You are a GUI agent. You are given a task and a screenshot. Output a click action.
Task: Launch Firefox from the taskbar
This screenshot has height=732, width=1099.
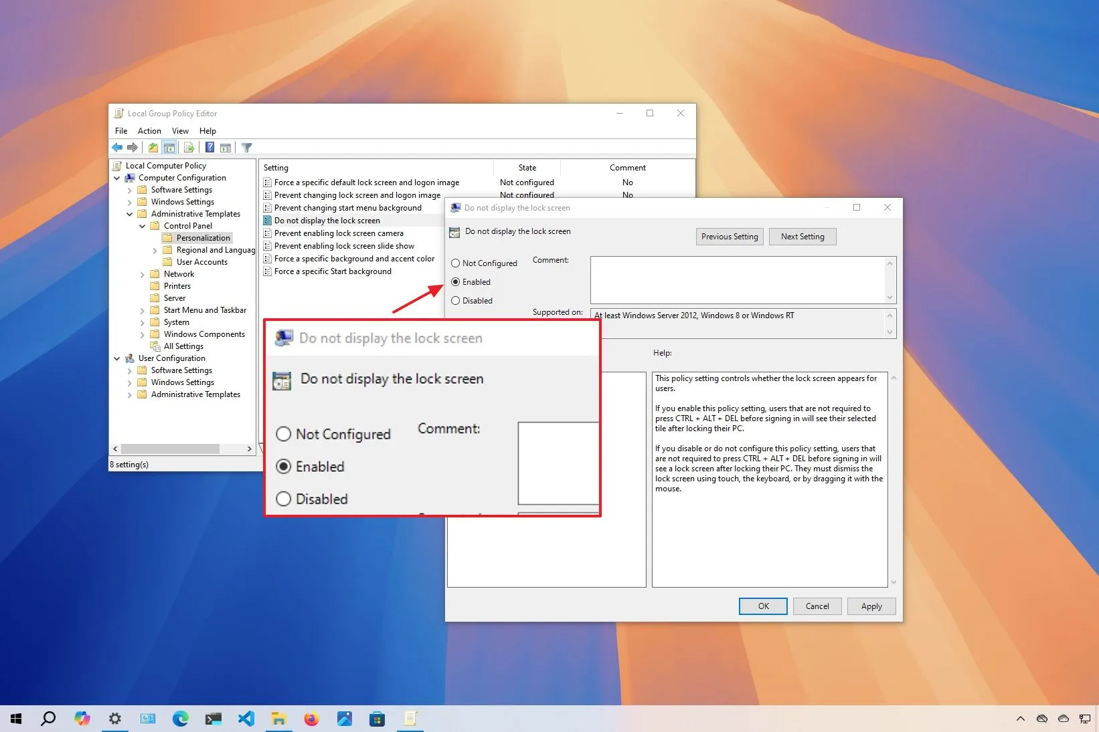point(311,719)
